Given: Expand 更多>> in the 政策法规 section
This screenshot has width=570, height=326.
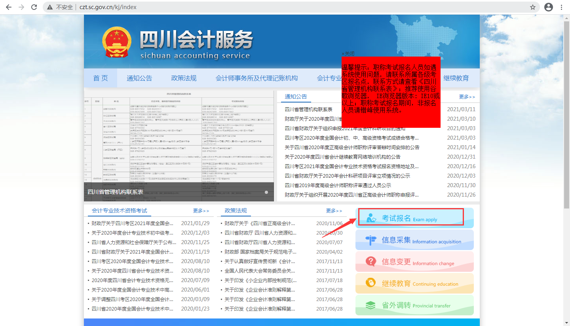Looking at the screenshot, I should tap(334, 211).
